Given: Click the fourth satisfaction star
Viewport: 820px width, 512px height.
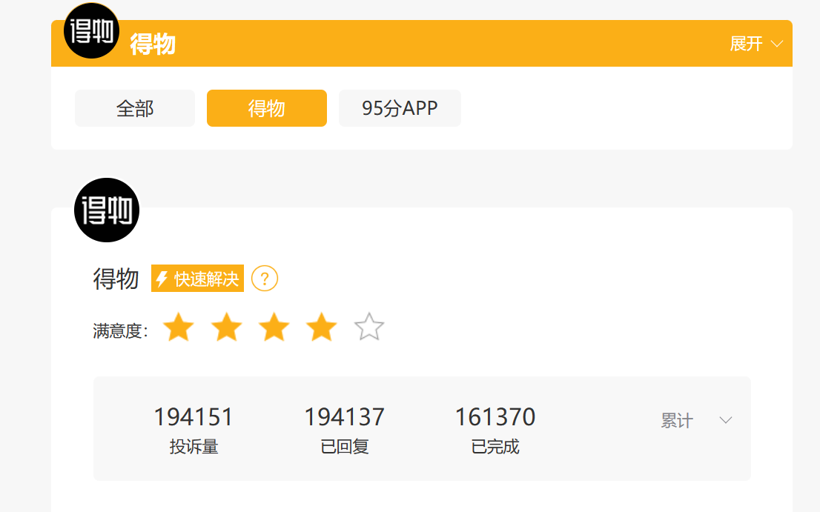Looking at the screenshot, I should coord(322,327).
